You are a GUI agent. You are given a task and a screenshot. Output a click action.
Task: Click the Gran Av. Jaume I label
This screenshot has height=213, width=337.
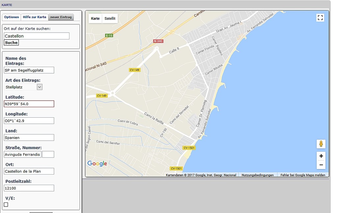pos(229,27)
